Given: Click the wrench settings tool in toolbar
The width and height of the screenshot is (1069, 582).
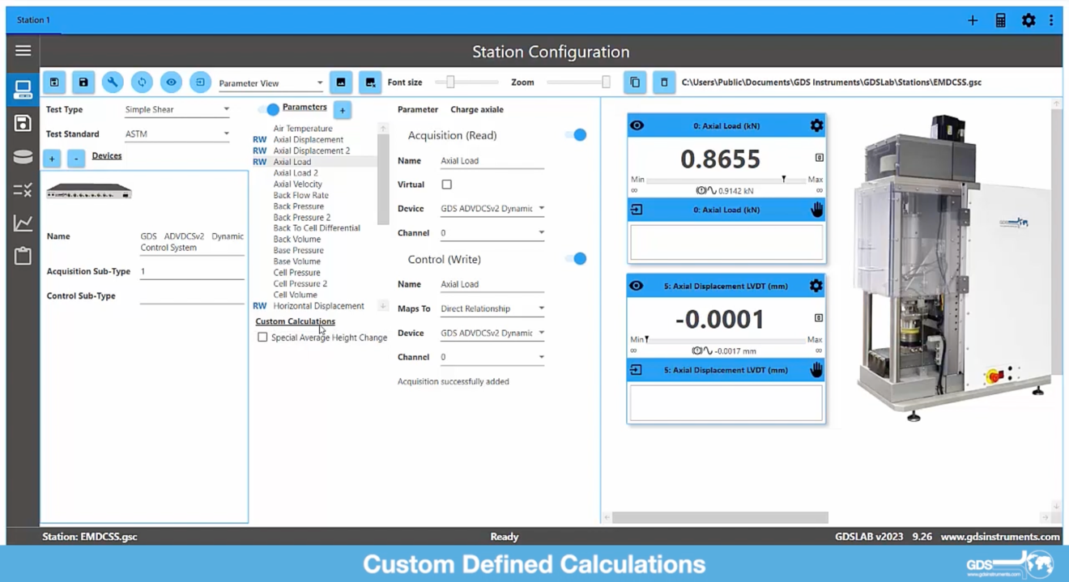Looking at the screenshot, I should [113, 83].
